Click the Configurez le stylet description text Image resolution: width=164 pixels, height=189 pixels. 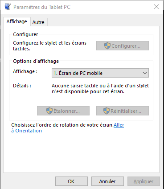point(49,46)
